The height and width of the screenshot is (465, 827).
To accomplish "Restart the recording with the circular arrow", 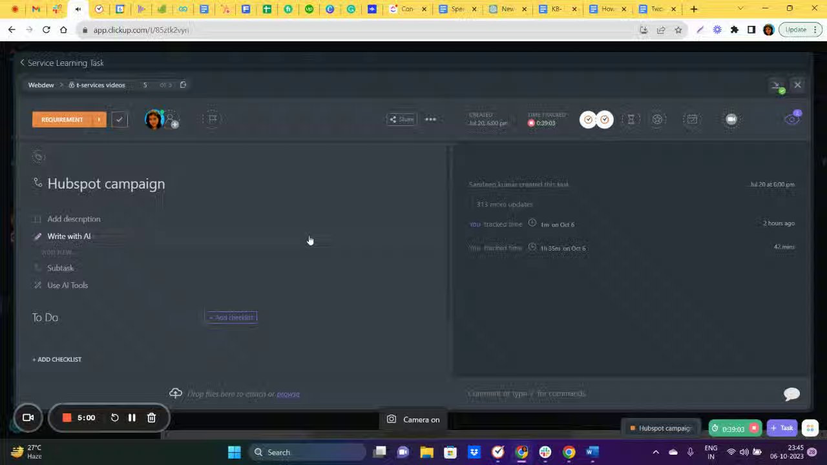I will click(x=114, y=418).
